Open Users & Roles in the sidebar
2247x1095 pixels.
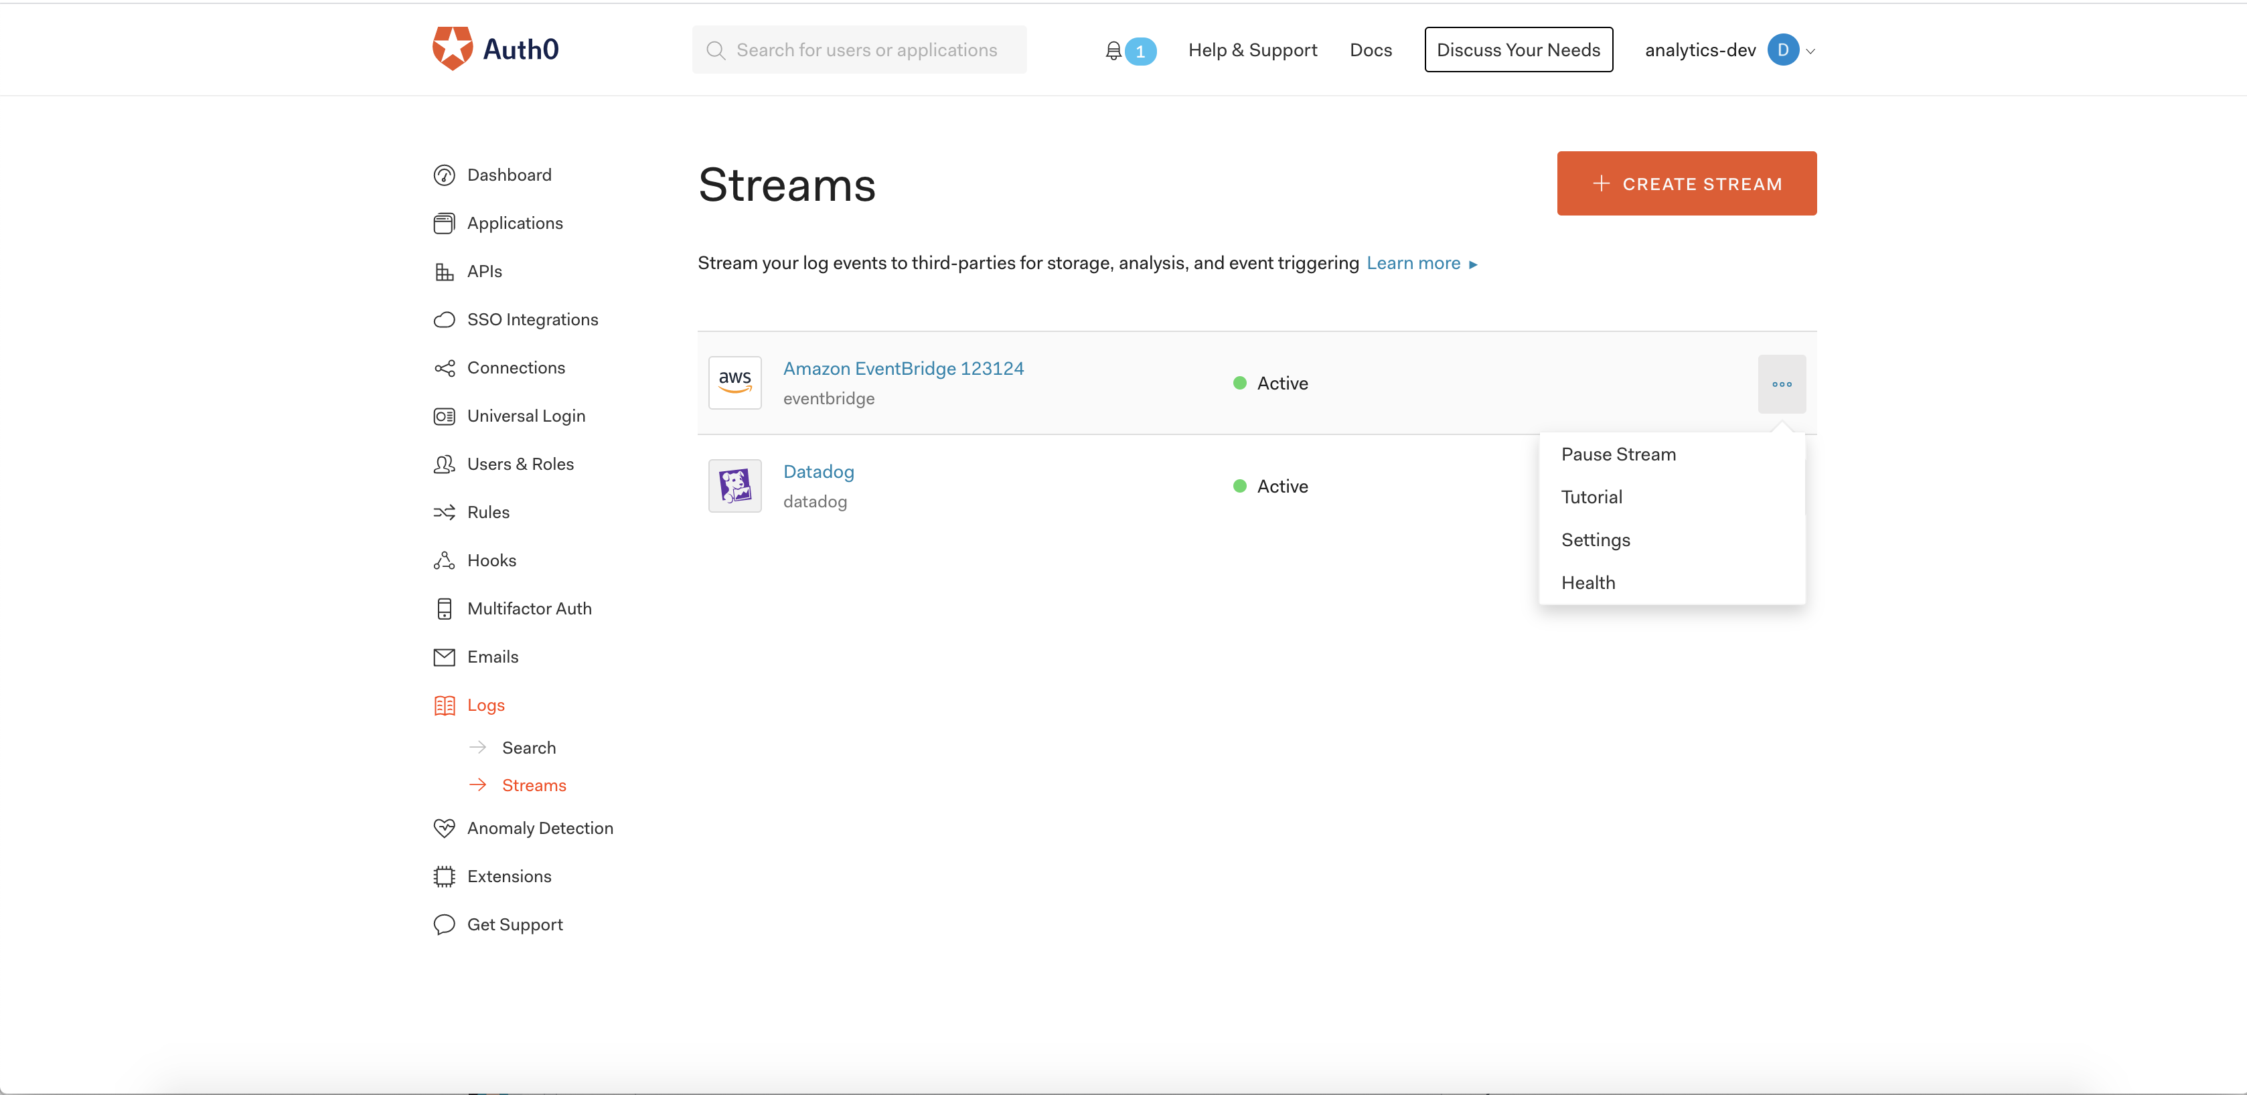click(520, 464)
